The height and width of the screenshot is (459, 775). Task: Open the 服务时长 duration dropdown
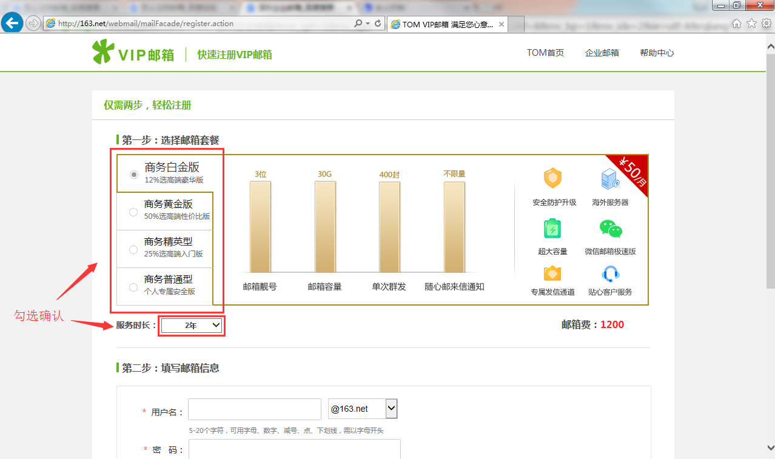point(191,326)
